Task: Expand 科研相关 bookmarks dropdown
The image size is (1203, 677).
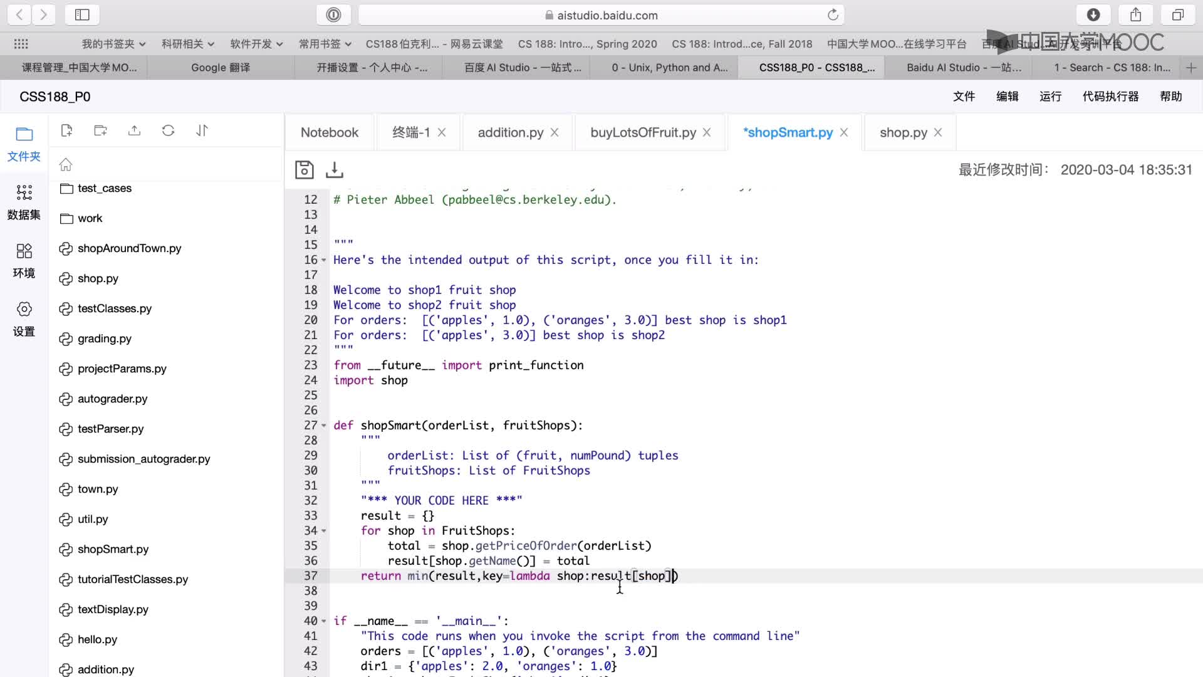Action: click(188, 44)
